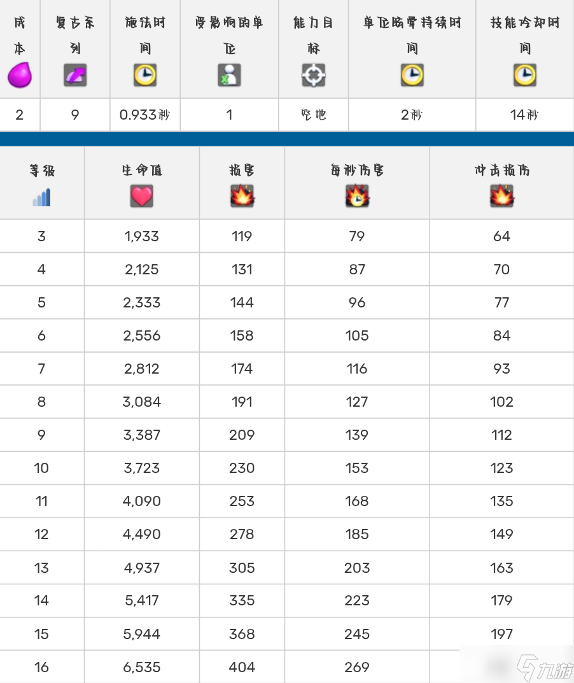The width and height of the screenshot is (574, 683).
Task: Click the clock icon under stun duration
Action: pyautogui.click(x=412, y=76)
